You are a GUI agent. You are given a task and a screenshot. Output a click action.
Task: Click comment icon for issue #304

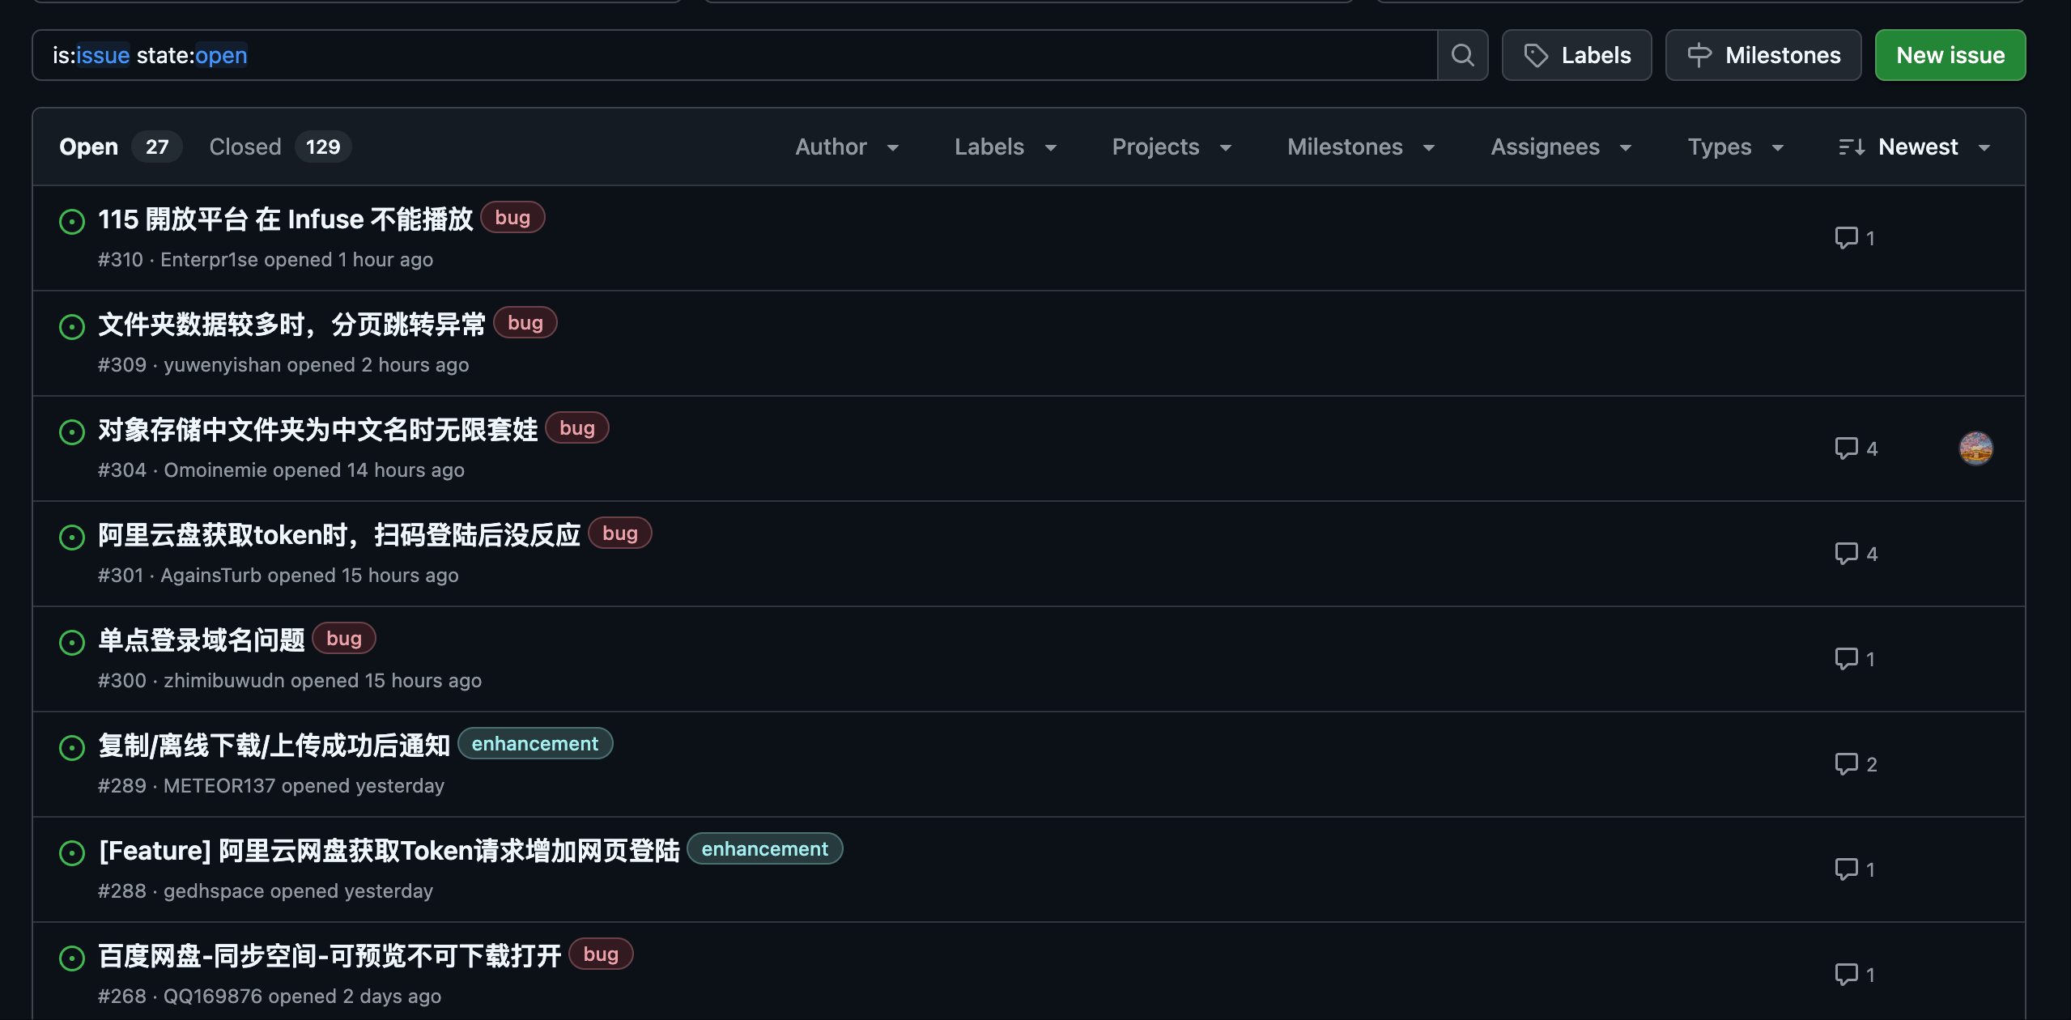coord(1847,448)
